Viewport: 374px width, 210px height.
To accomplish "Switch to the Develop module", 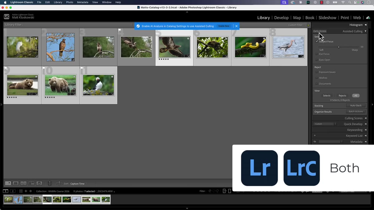I will coord(281,18).
